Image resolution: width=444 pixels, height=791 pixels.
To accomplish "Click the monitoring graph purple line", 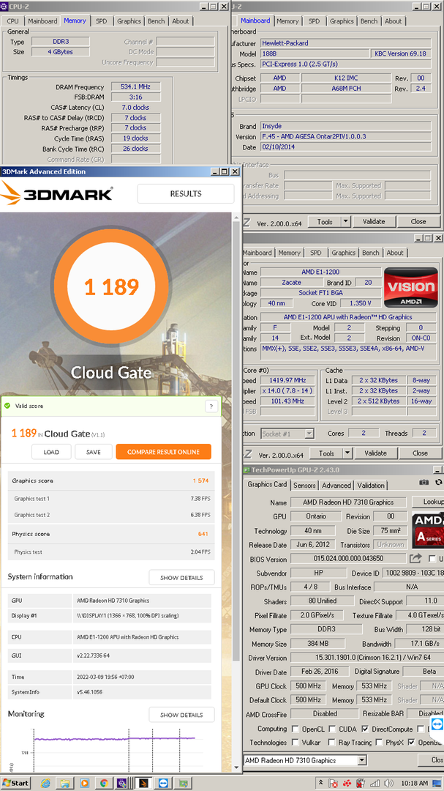I will click(114, 738).
